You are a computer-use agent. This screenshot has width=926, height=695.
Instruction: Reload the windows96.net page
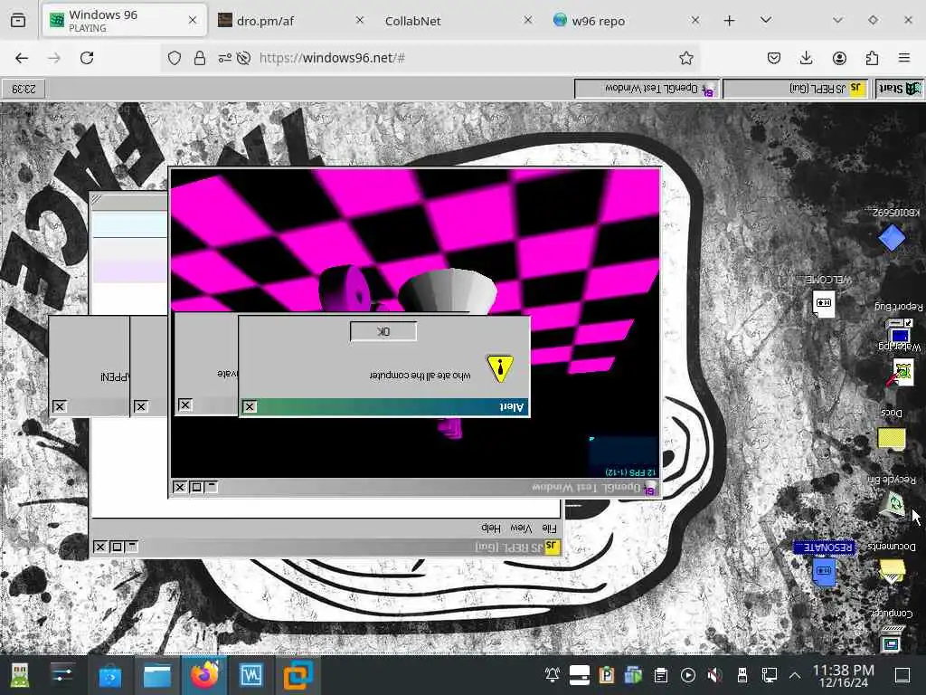tap(87, 58)
